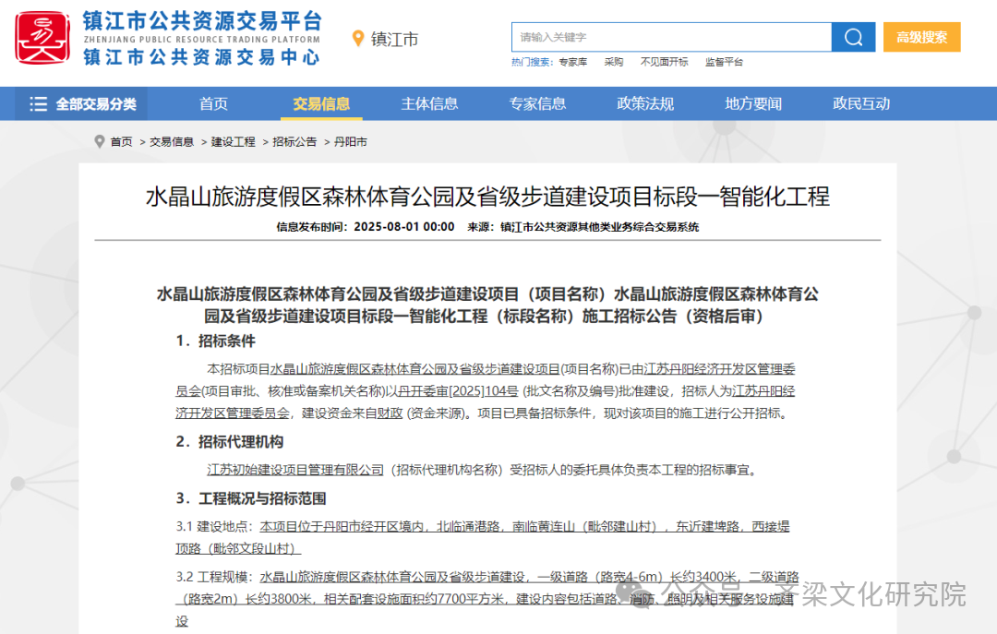Click 丹阳市 in the breadcrumb

pyautogui.click(x=351, y=142)
